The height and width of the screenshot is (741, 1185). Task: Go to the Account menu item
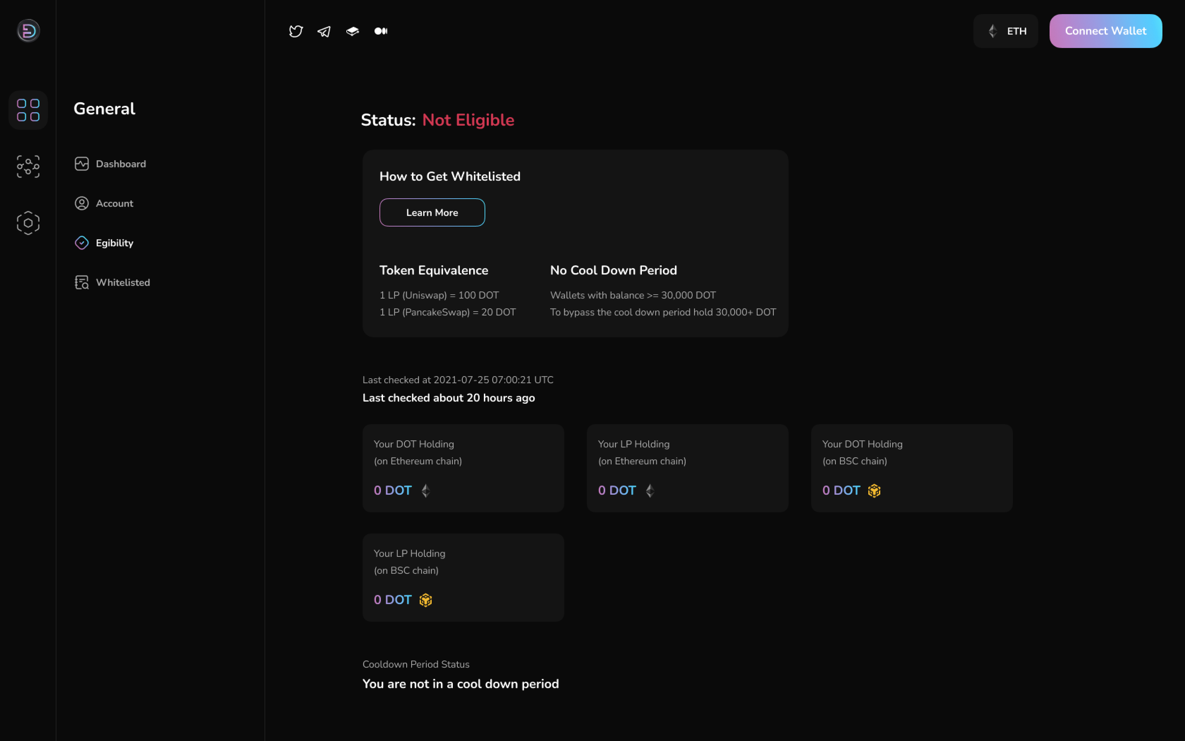(x=104, y=203)
